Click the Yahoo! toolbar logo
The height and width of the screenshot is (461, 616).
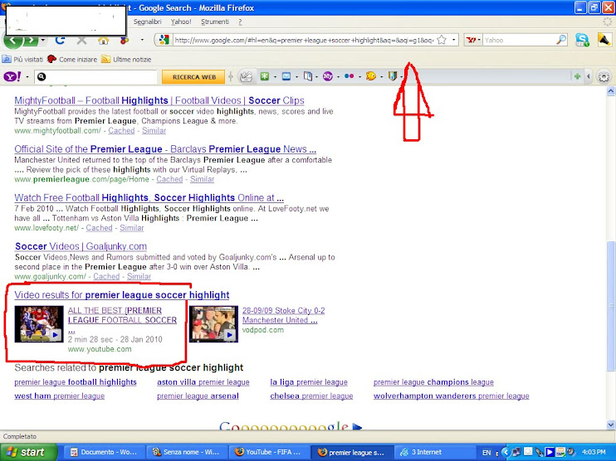pos(12,76)
